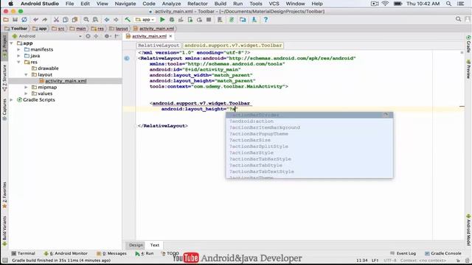
Task: Click the Undo arrow icon
Action: click(35, 20)
